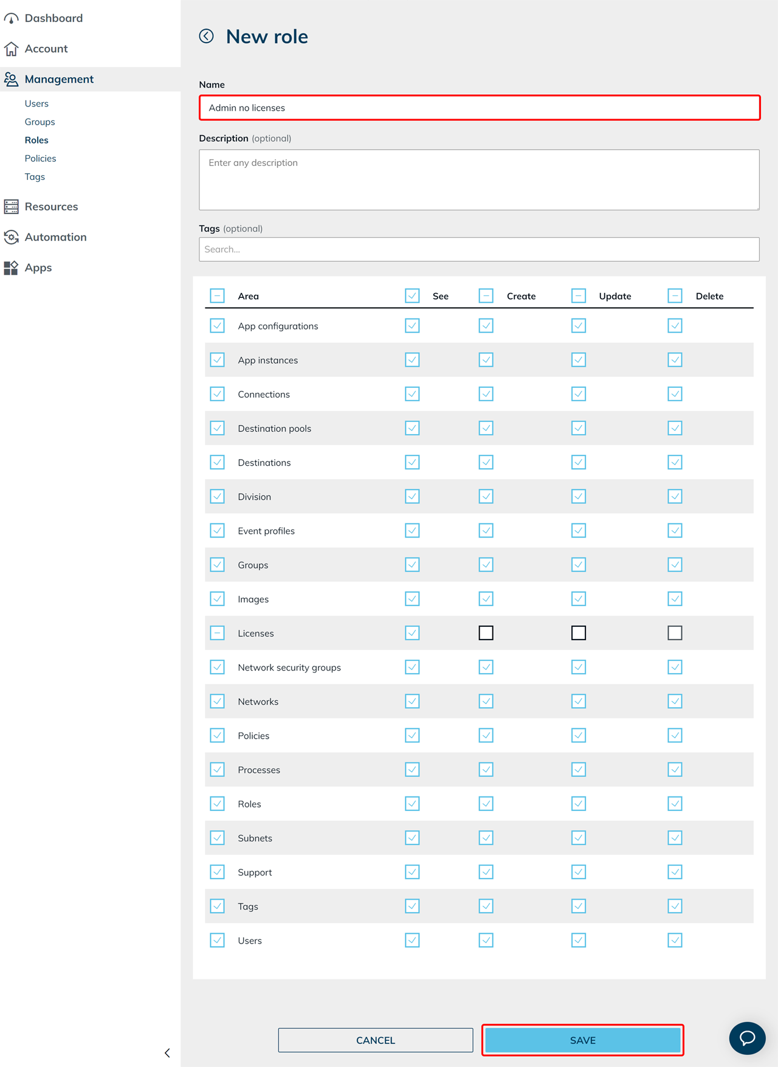Uncheck the Update box for Policies row
778x1067 pixels.
pos(579,736)
